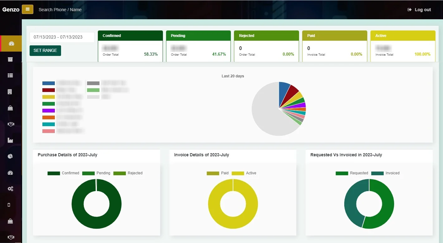This screenshot has width=443, height=243.
Task: Hide the Paid series in Invoice Details
Action: 218,173
